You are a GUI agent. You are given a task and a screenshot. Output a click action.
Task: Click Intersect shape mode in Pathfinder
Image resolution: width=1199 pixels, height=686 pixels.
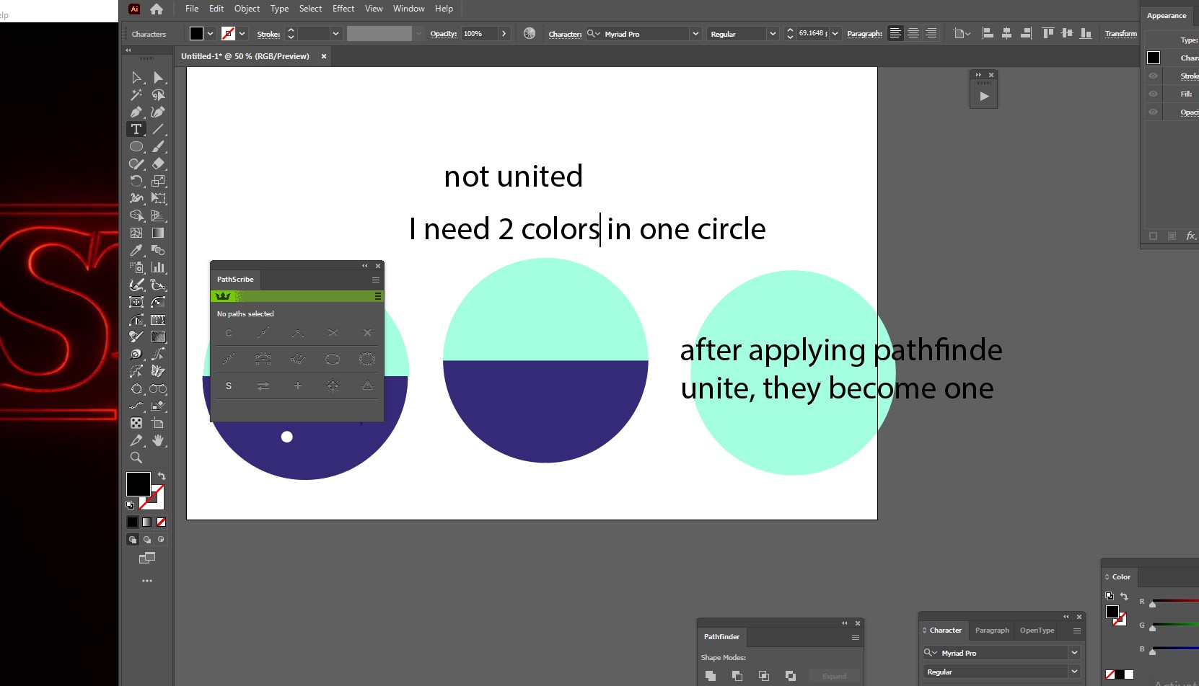click(x=764, y=676)
